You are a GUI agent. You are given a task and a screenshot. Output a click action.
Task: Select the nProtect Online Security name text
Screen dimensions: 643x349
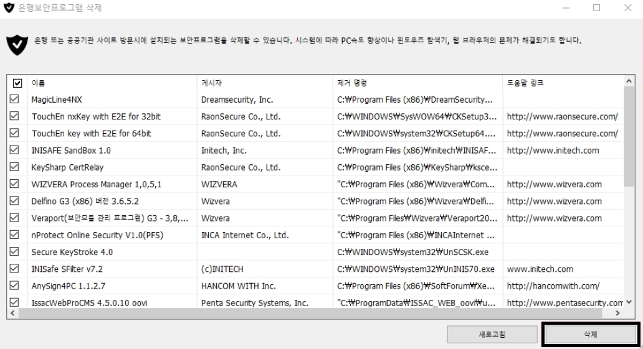tap(97, 235)
